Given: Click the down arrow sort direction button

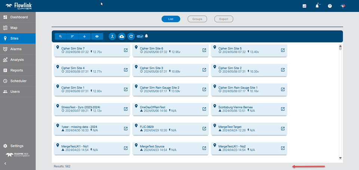Looking at the screenshot, I should [x=85, y=37].
